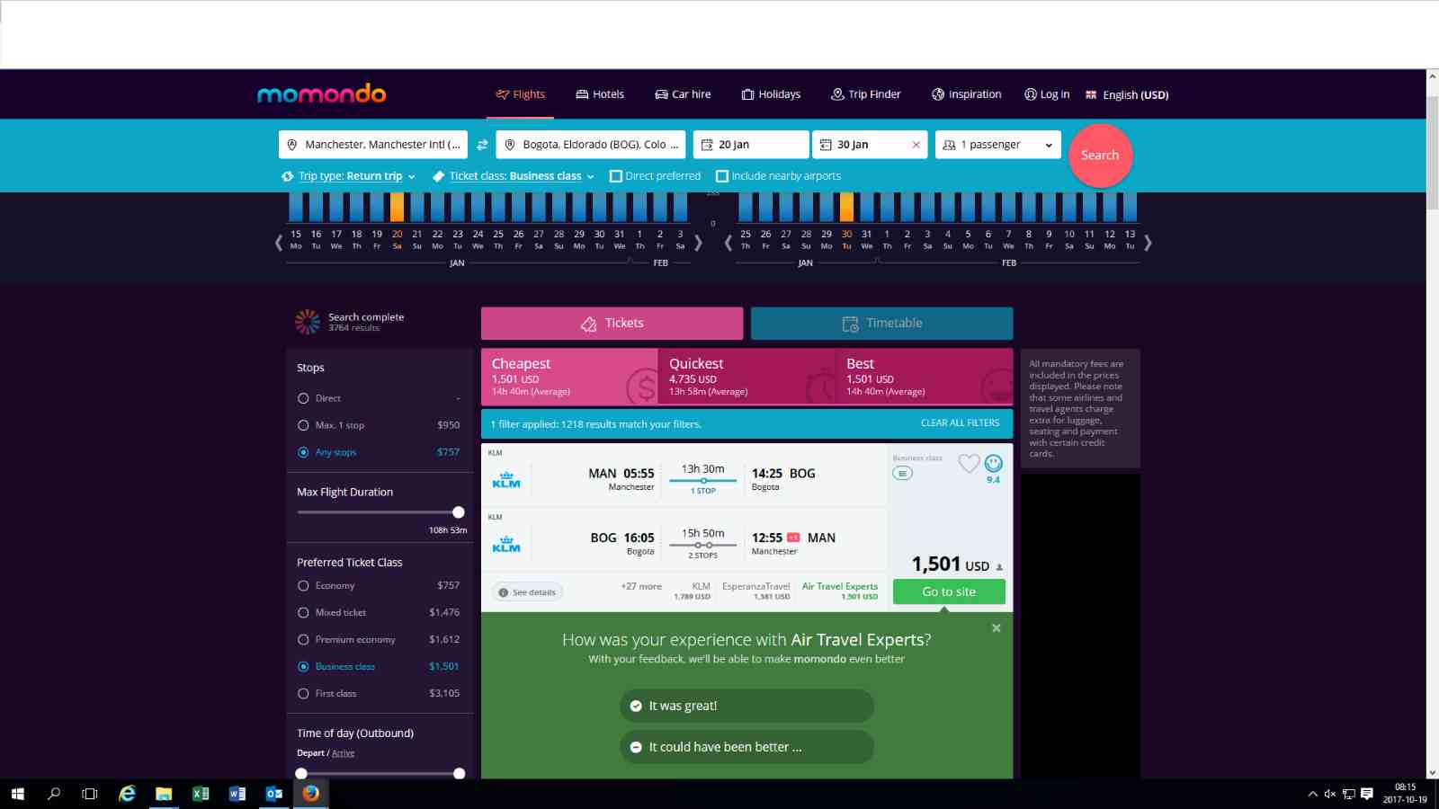The width and height of the screenshot is (1439, 809).
Task: Click the destination field Bogota Eldorado
Action: pos(591,145)
